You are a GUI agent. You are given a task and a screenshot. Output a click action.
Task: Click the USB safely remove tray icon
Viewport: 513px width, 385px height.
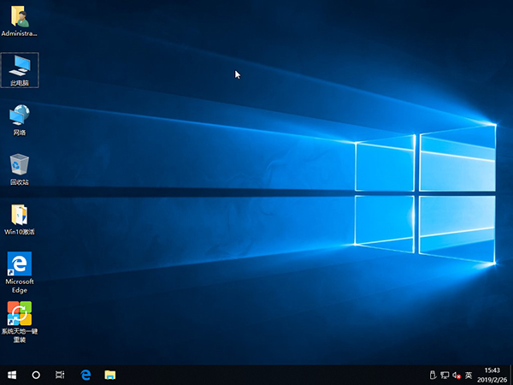coord(433,375)
